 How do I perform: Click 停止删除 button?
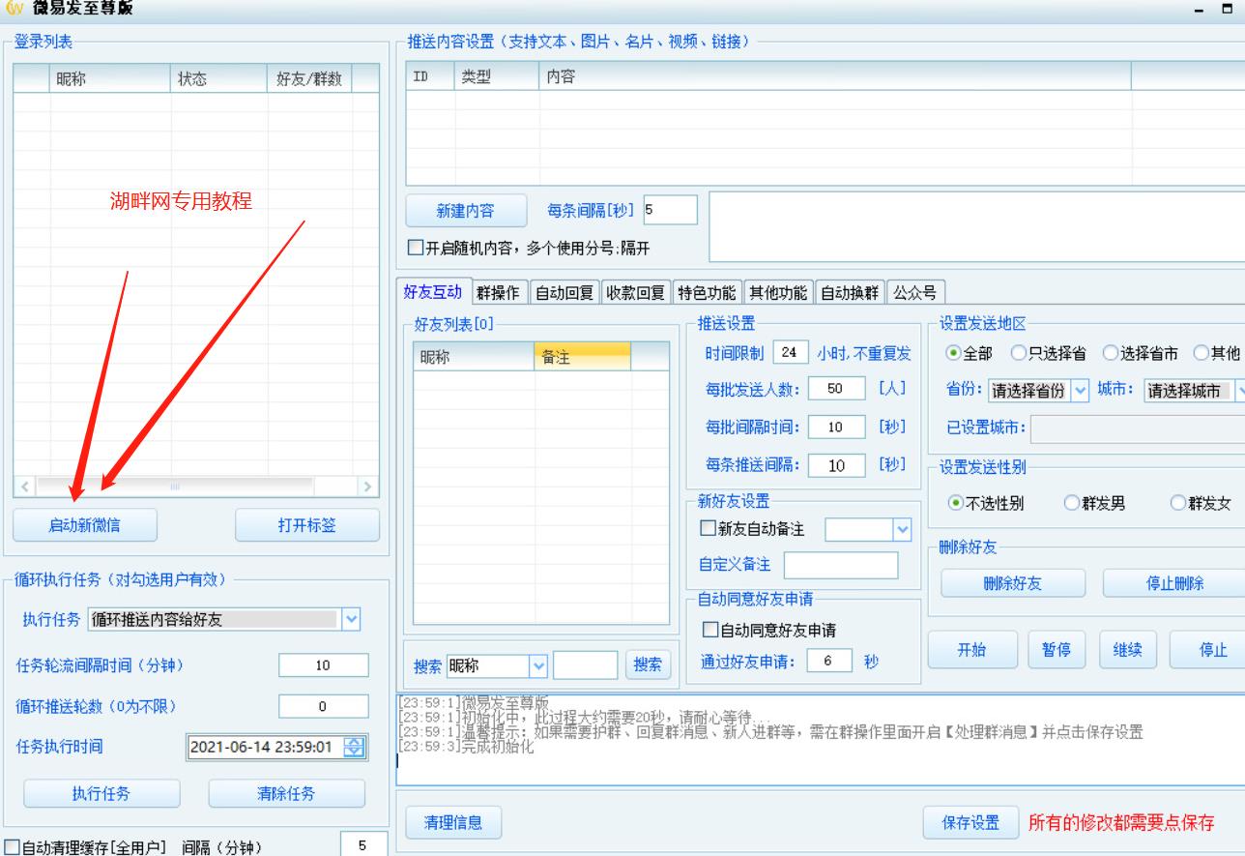click(x=1174, y=583)
